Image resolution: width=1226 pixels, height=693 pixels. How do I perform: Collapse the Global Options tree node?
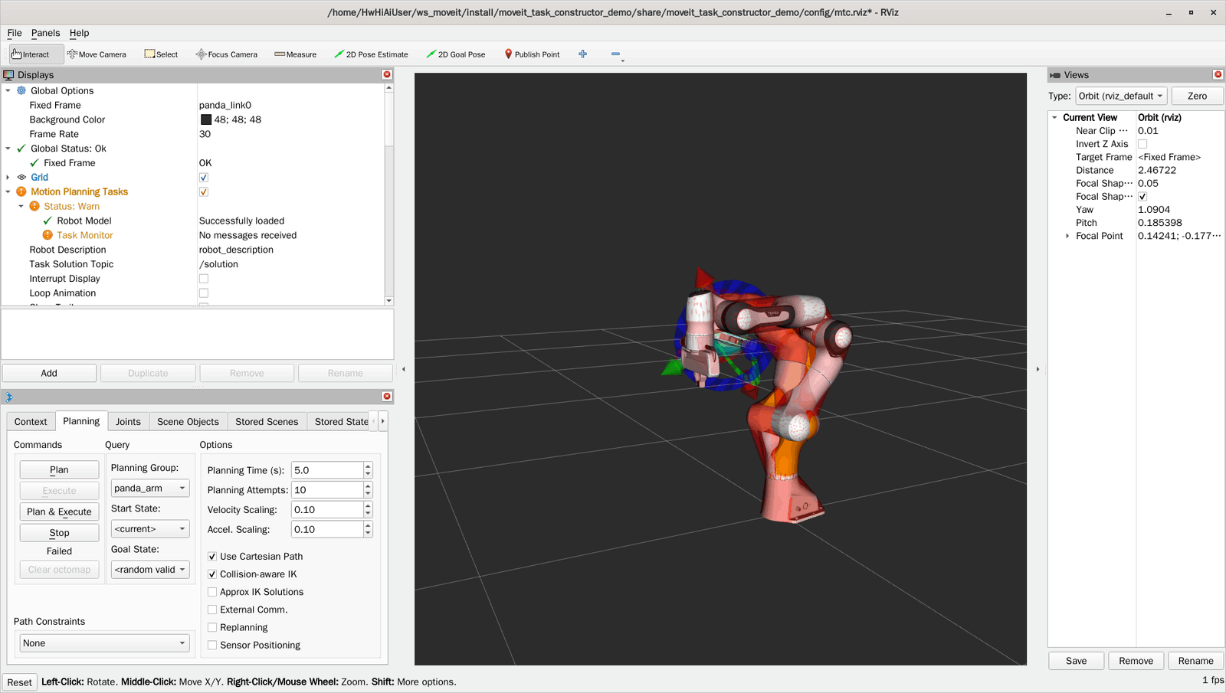[8, 90]
